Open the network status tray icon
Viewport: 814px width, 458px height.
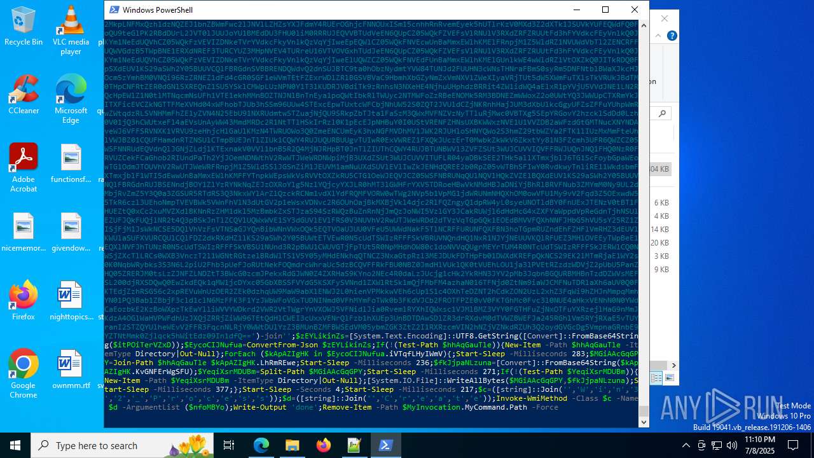pyautogui.click(x=717, y=445)
